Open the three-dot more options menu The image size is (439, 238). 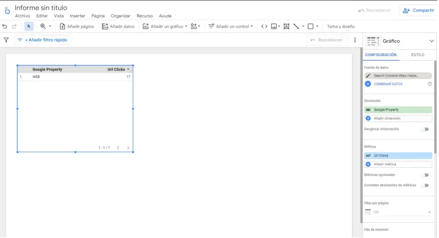[x=355, y=40]
